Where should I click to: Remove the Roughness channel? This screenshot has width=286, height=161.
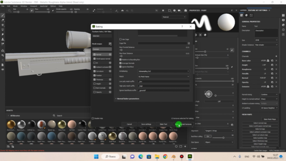[x=276, y=69]
